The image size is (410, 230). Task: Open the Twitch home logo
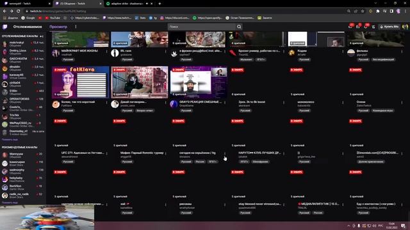(x=5, y=27)
